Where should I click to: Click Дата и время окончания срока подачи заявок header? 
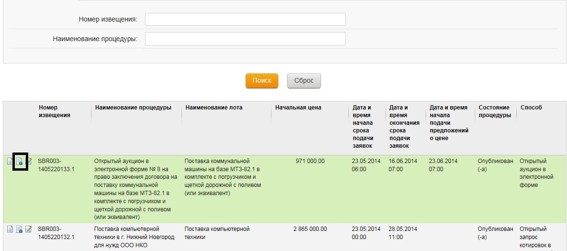coord(404,127)
